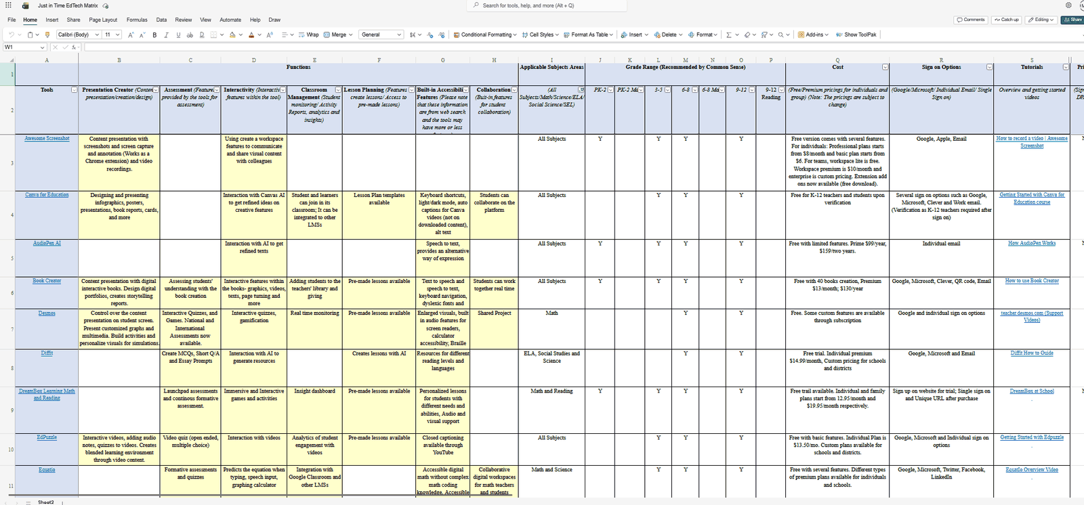The height and width of the screenshot is (505, 1084).
Task: Click the Catch up button
Action: click(1006, 20)
